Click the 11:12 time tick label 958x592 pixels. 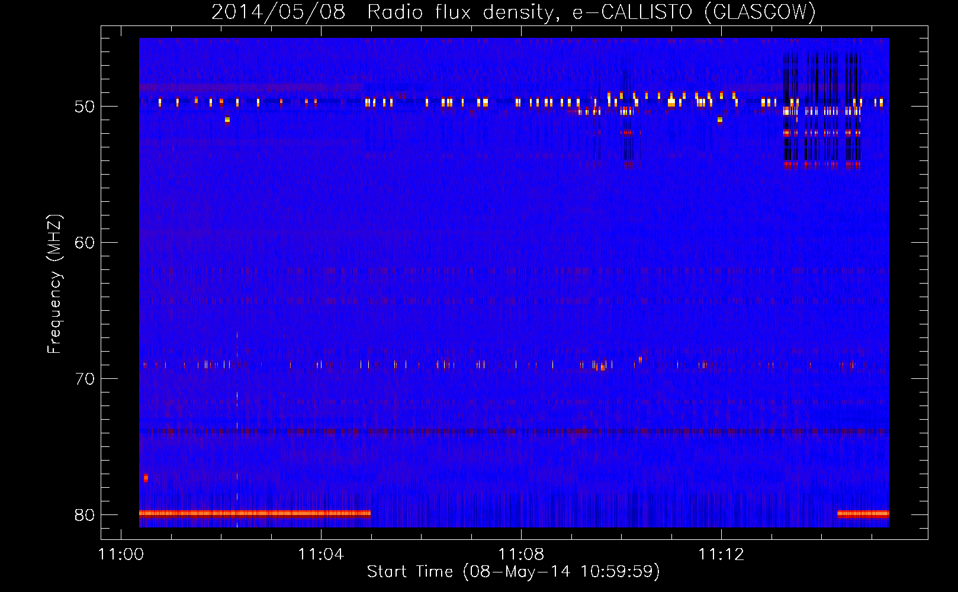(721, 555)
